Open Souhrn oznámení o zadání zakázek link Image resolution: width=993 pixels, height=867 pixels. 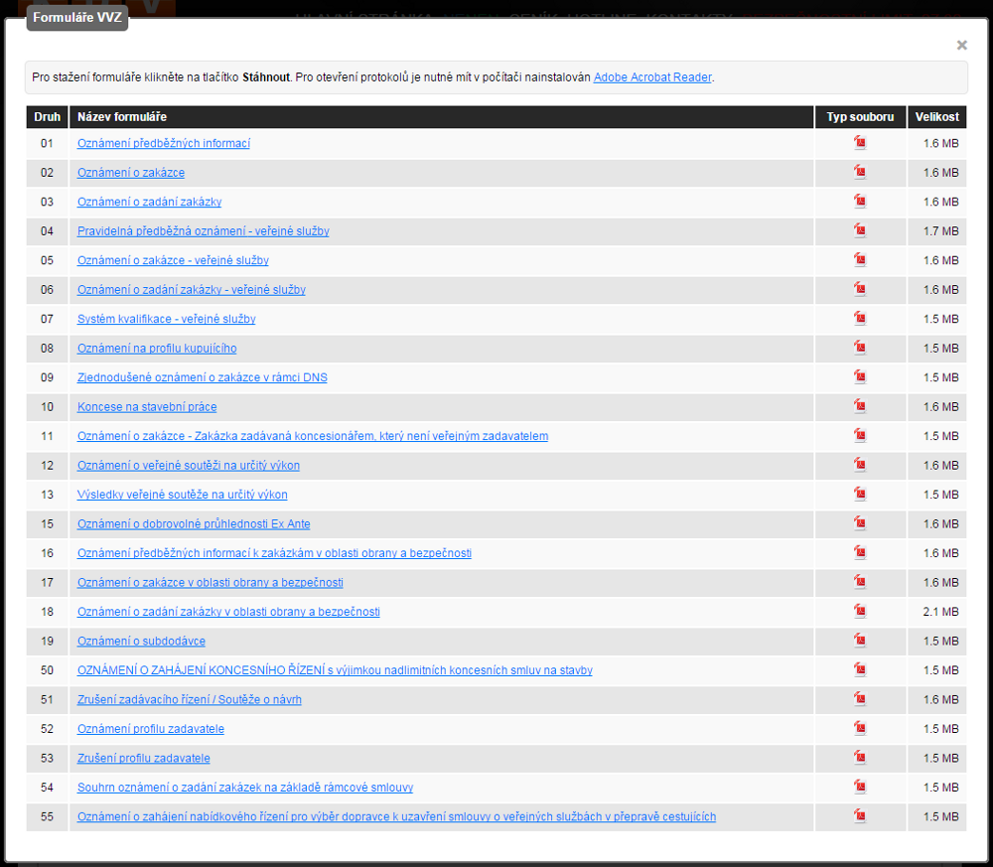click(245, 788)
